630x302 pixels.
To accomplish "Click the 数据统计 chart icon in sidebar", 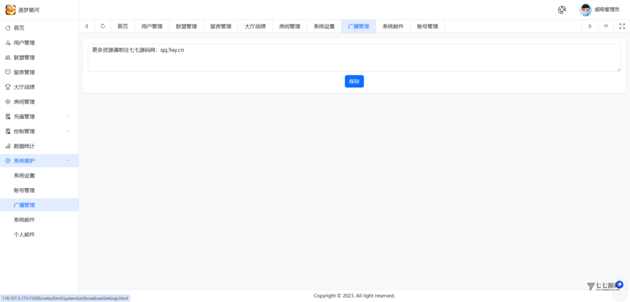I will [x=7, y=146].
